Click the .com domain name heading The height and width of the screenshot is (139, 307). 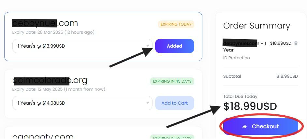45,23
